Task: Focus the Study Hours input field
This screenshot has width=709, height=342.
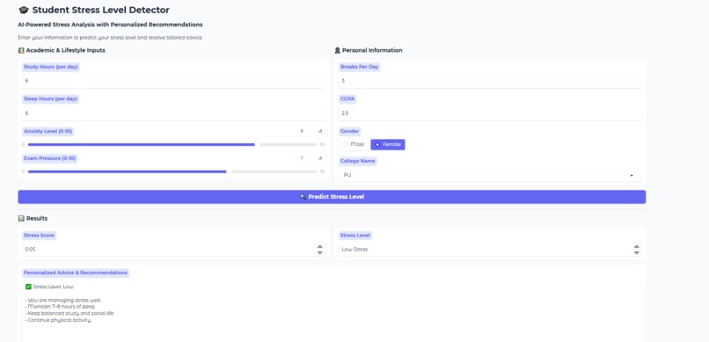Action: pos(173,81)
